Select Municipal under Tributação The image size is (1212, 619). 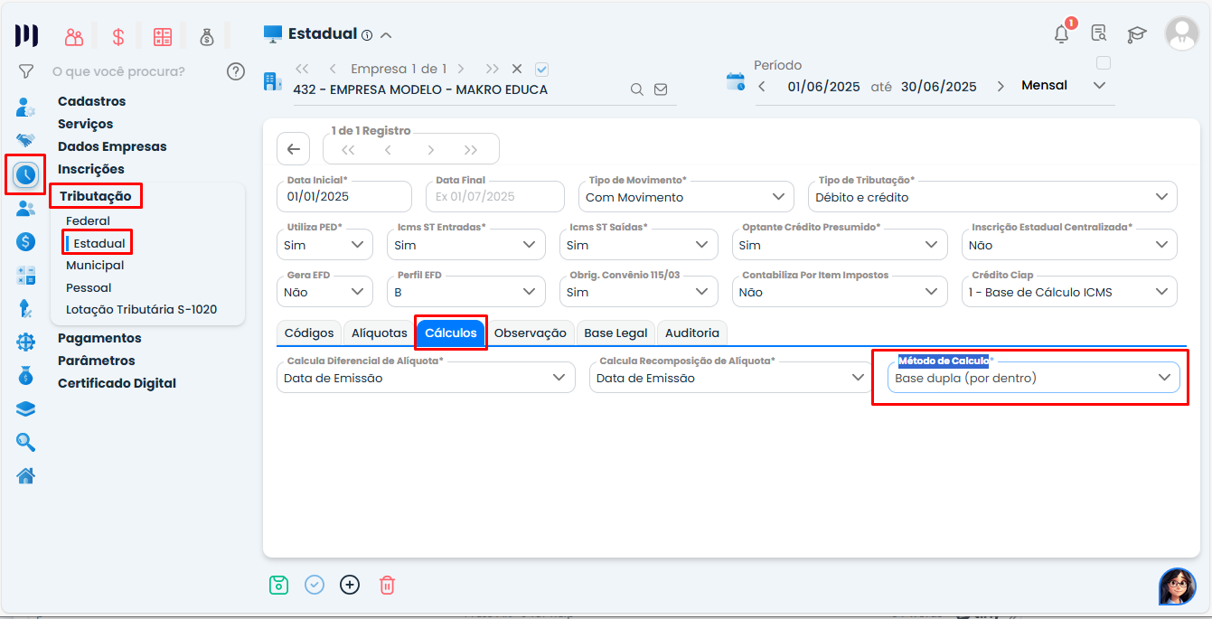pyautogui.click(x=95, y=266)
